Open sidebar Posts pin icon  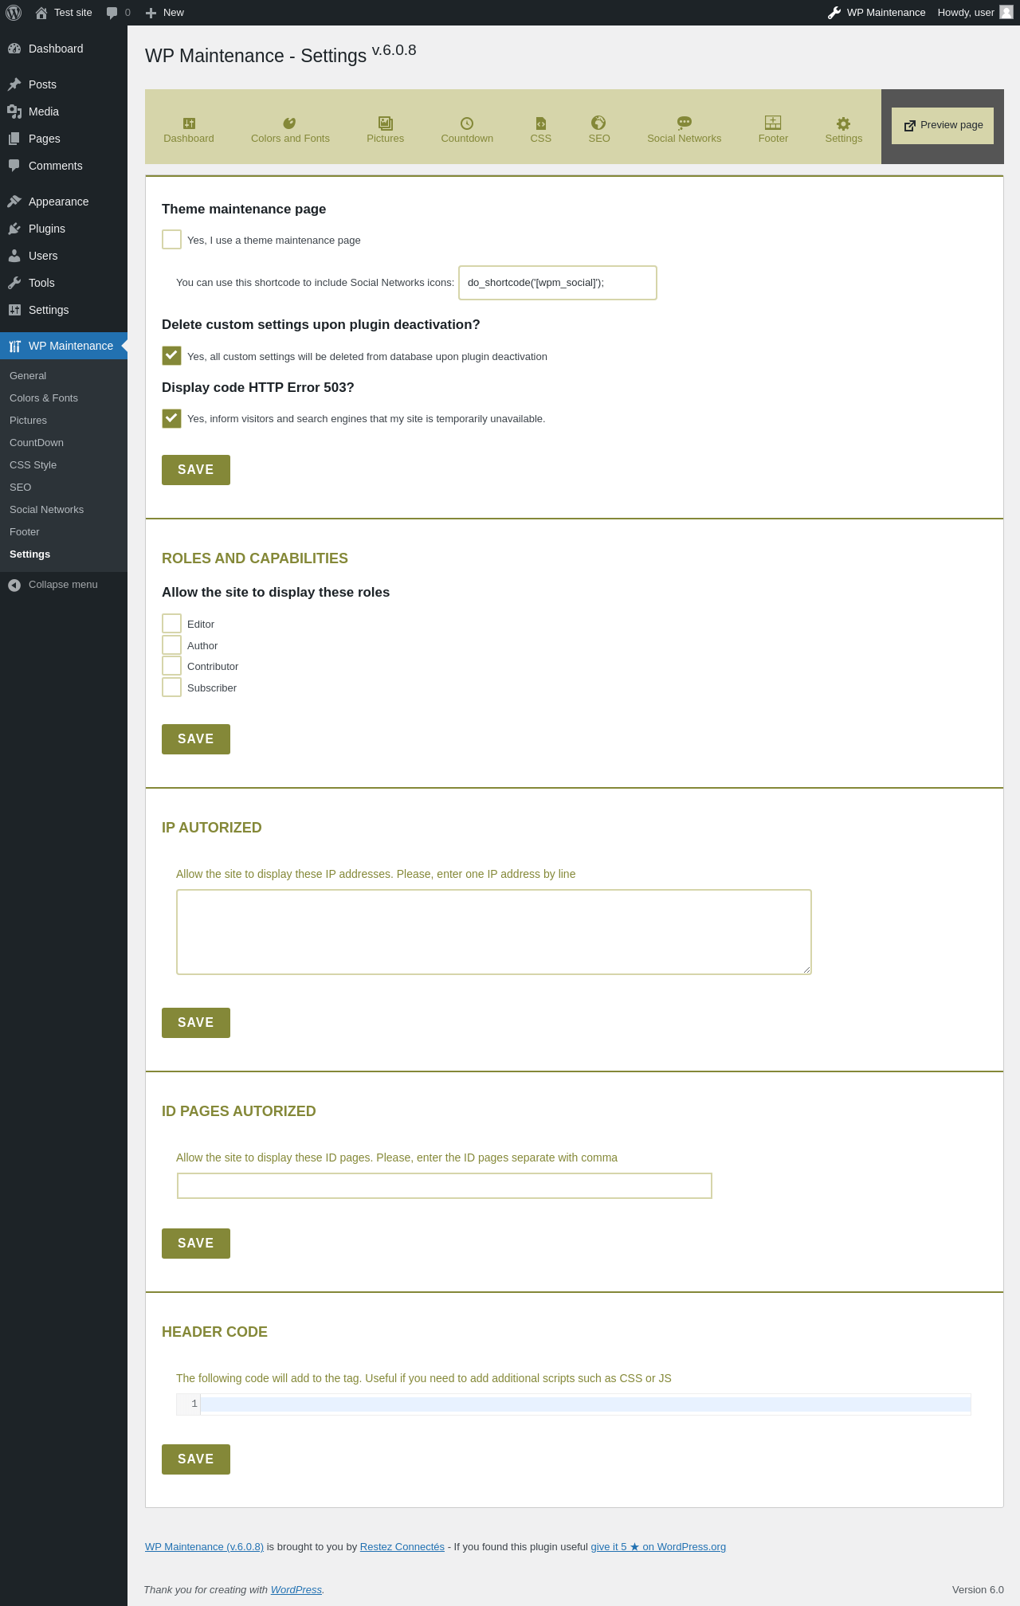[14, 84]
